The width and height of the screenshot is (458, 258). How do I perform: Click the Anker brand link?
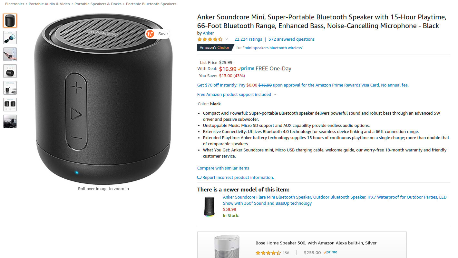pyautogui.click(x=208, y=33)
